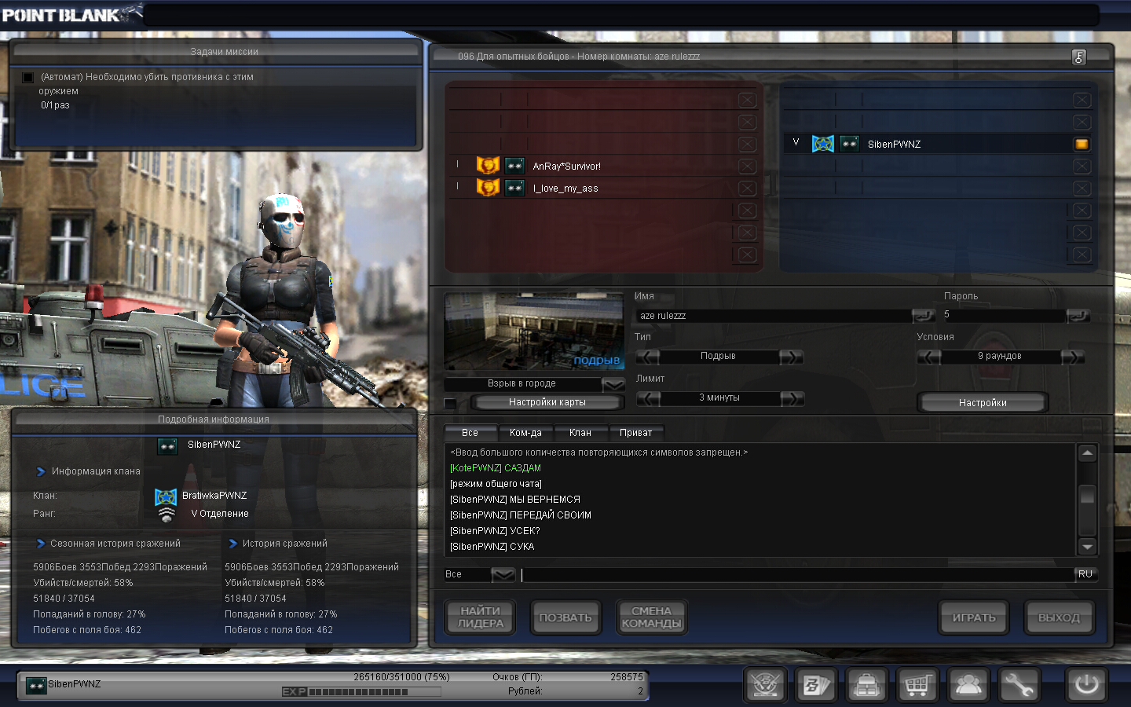The height and width of the screenshot is (707, 1131).
Task: Click the НАЙТИ ЛИДЕРА button
Action: pyautogui.click(x=481, y=617)
